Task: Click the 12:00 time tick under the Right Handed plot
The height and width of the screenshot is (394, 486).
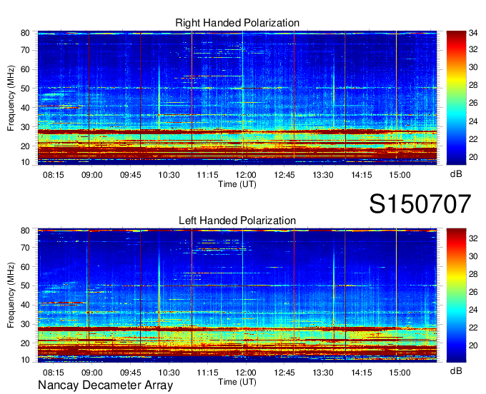Action: (246, 175)
